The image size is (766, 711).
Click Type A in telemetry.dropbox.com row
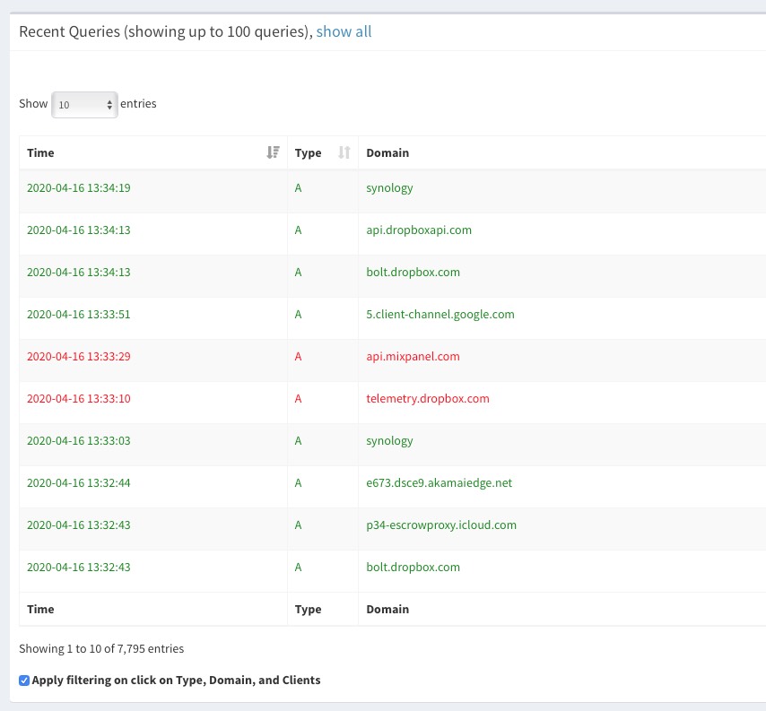(298, 398)
